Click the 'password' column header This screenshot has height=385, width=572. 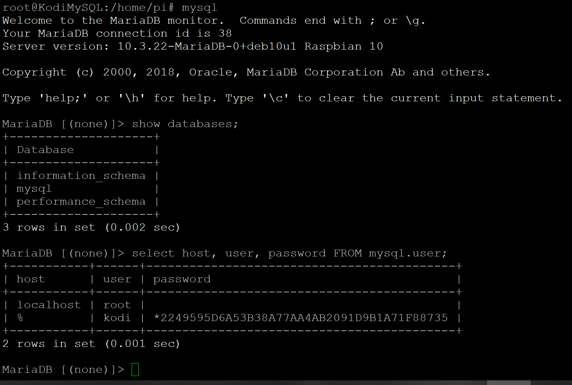pos(182,279)
